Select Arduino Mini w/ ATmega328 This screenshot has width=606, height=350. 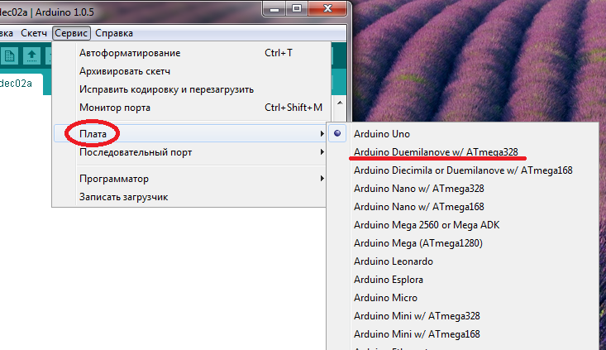463,315
